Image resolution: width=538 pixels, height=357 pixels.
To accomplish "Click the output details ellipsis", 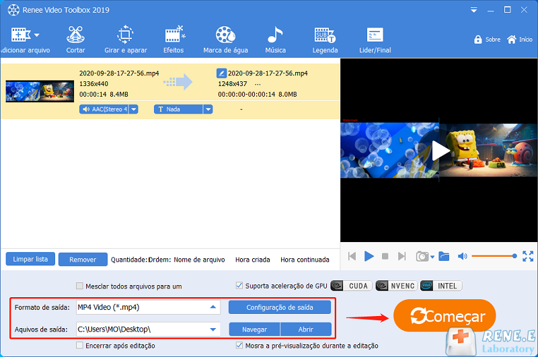I will 258,84.
